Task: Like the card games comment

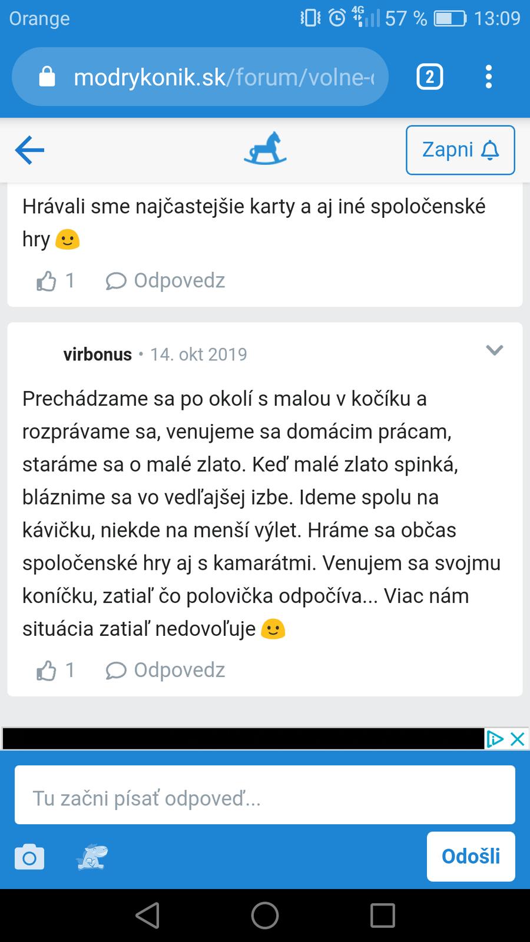Action: 47,281
